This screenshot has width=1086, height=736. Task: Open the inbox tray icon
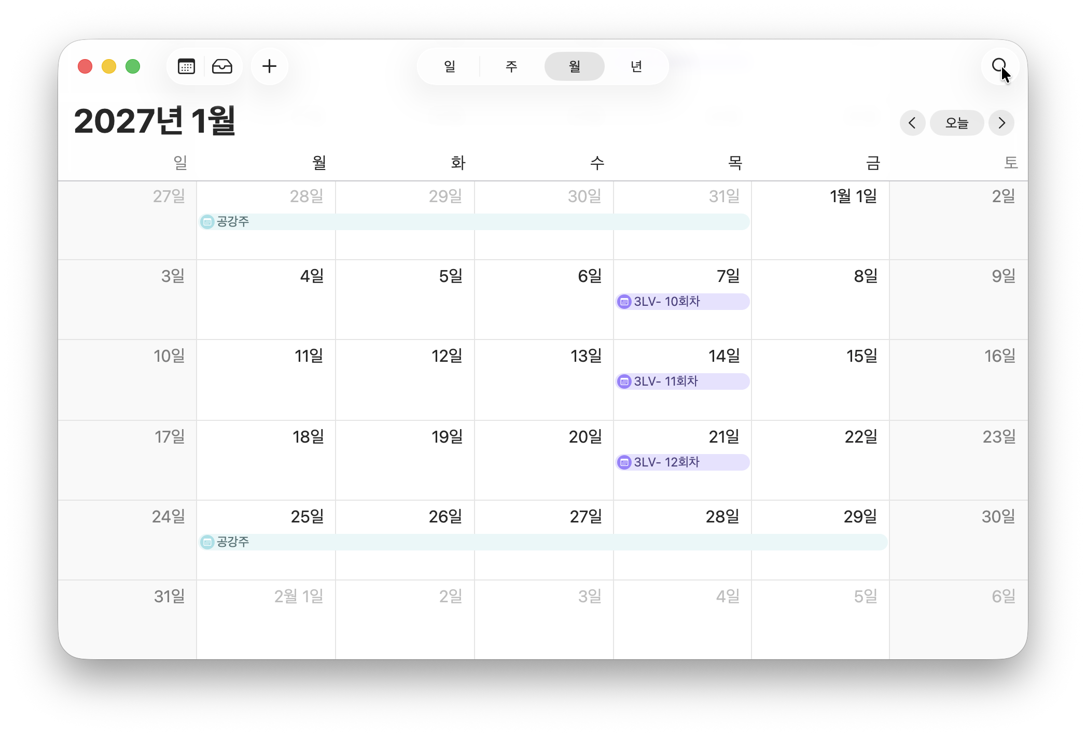(222, 66)
